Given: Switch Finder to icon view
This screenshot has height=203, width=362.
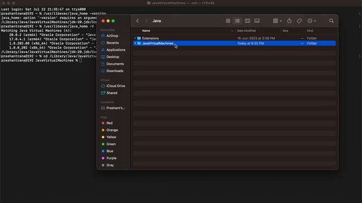Looking at the screenshot, I should click(x=228, y=21).
